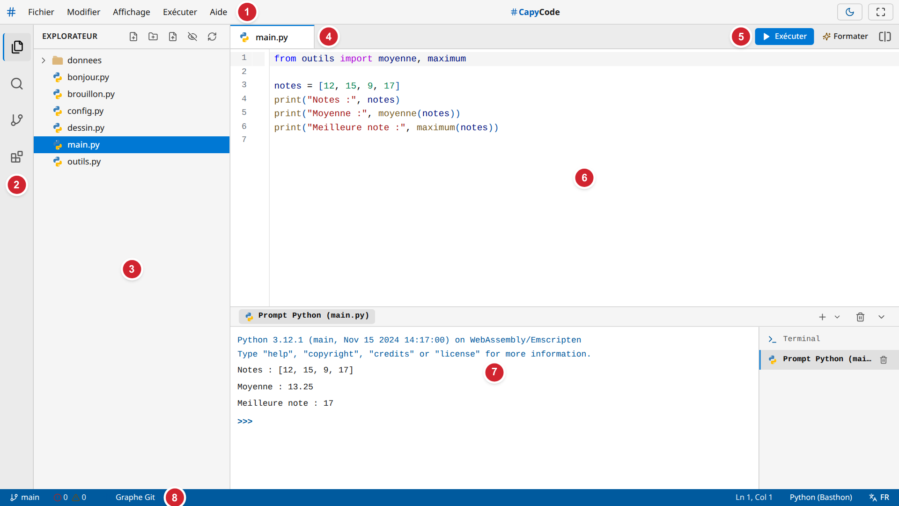Open brouillon.py from the explorer

point(132,94)
